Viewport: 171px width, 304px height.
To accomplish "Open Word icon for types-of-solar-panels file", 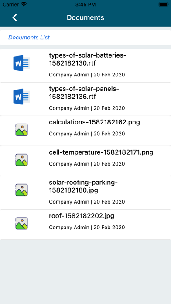I will click(21, 97).
